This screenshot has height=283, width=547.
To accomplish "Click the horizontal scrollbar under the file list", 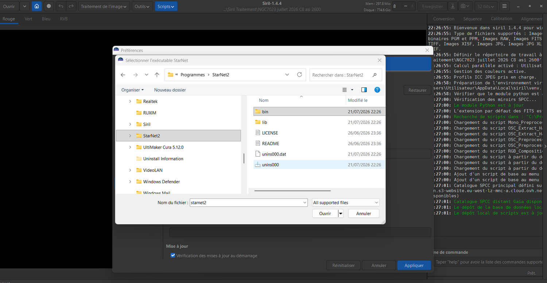I will (292, 190).
